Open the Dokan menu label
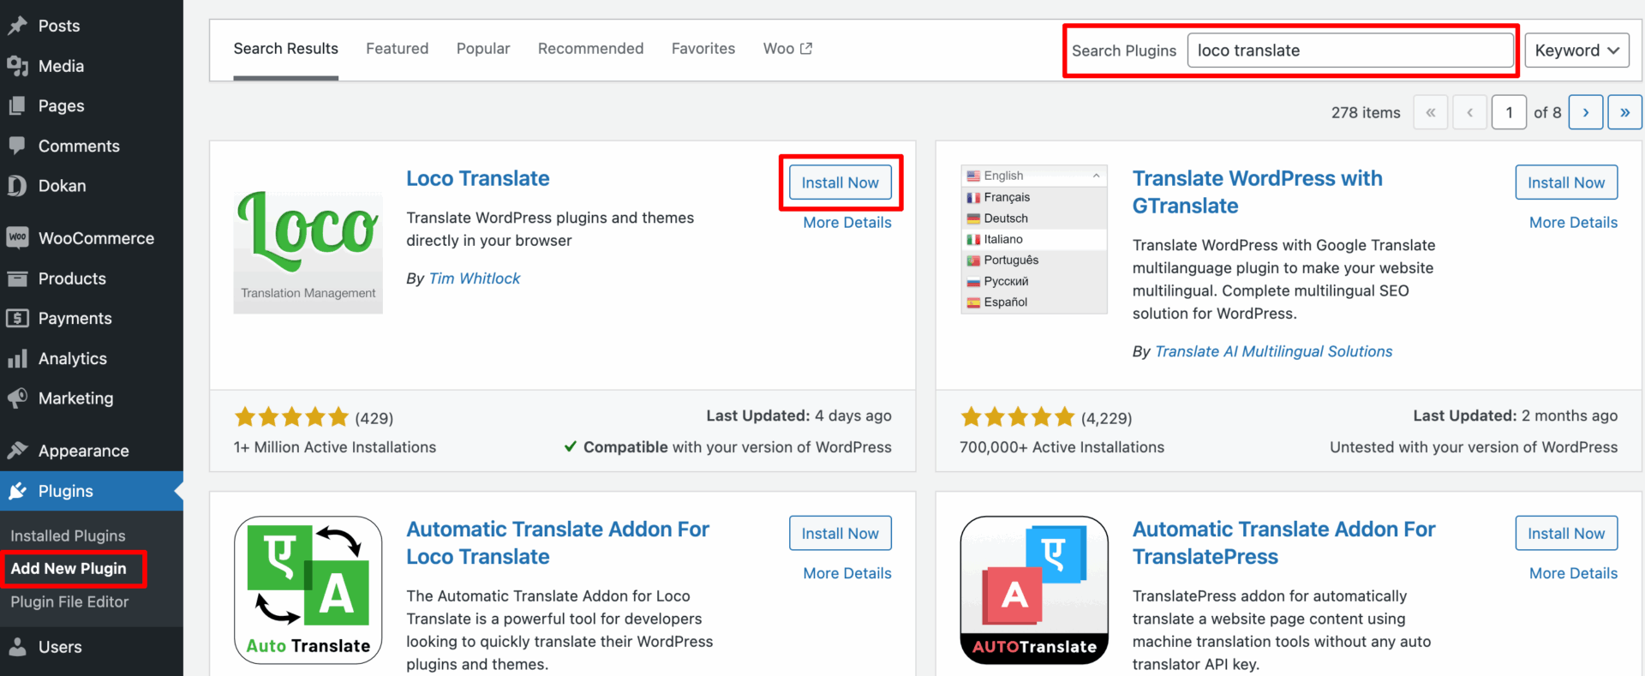 click(x=63, y=186)
